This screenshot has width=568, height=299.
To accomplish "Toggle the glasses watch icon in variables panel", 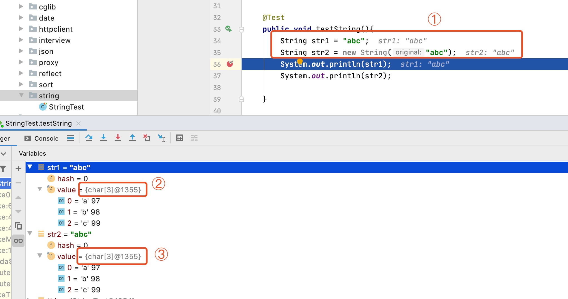I will pos(18,241).
